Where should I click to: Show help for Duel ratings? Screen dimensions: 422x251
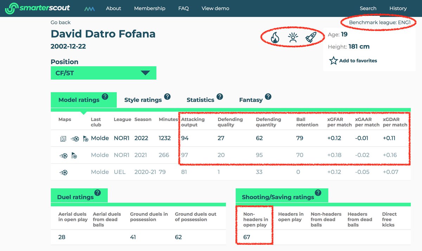[x=97, y=193]
